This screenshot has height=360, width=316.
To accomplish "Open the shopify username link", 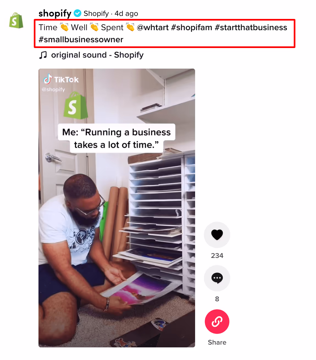I will 55,13.
